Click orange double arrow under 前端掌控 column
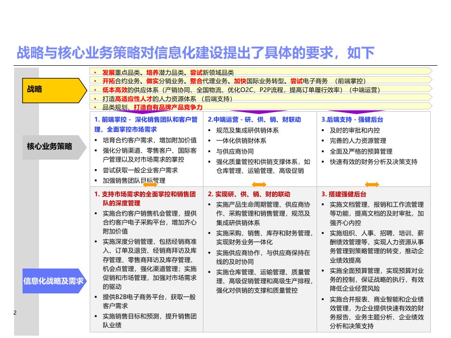This screenshot has width=451, height=338. (150, 184)
